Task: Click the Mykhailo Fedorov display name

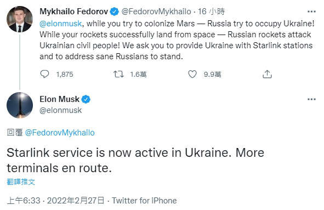Action: (x=74, y=12)
